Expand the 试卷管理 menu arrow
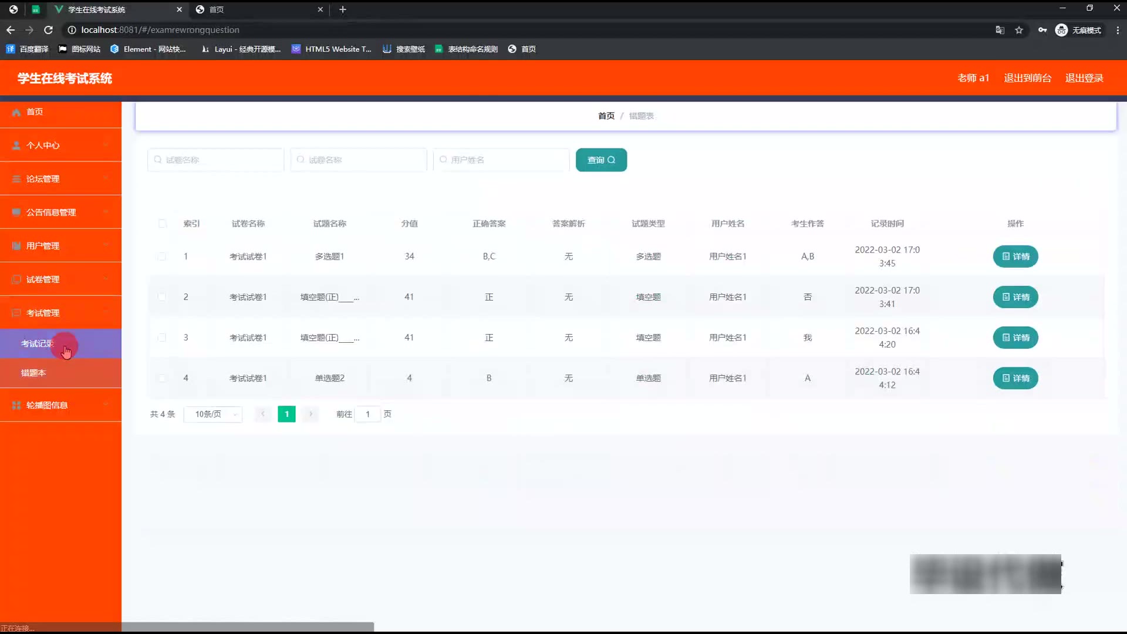This screenshot has width=1127, height=634. coord(106,279)
